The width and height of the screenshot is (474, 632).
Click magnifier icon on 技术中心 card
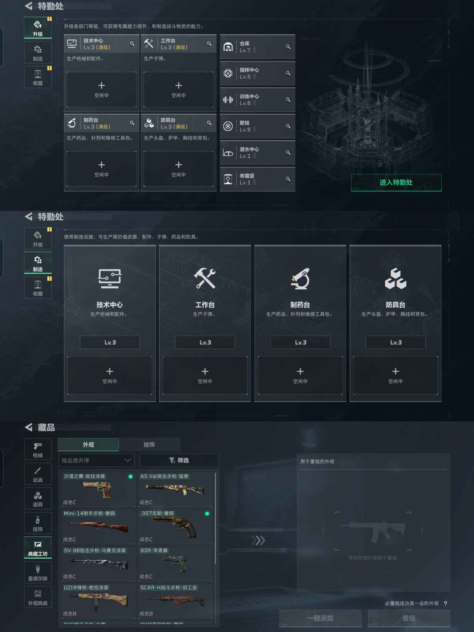[x=132, y=44]
